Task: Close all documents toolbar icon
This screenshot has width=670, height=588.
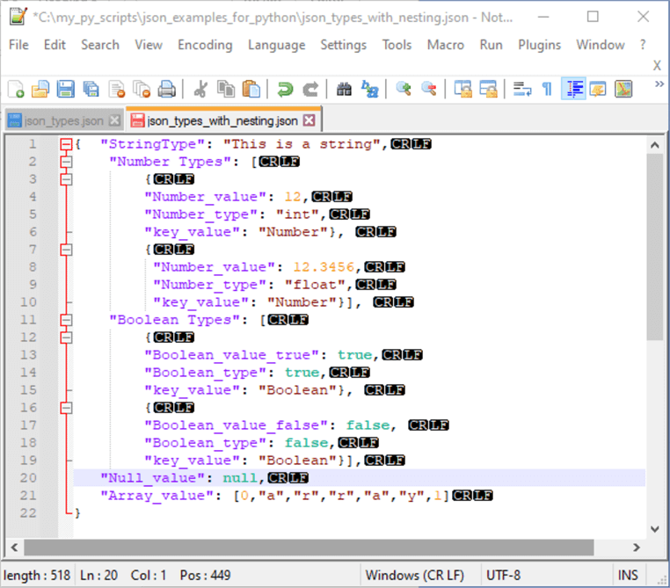Action: (x=142, y=90)
